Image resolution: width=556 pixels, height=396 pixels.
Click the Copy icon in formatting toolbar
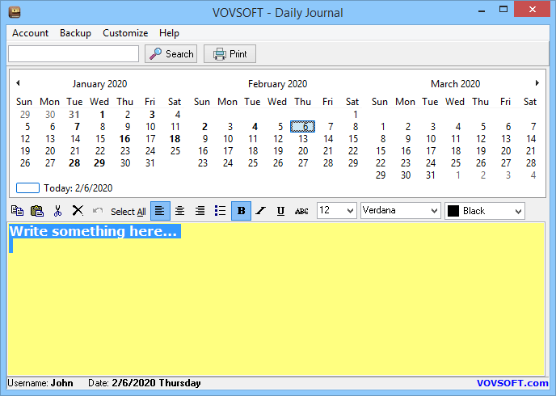pos(17,211)
